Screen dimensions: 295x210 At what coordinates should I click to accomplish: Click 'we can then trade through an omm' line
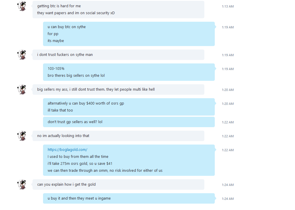(105, 170)
